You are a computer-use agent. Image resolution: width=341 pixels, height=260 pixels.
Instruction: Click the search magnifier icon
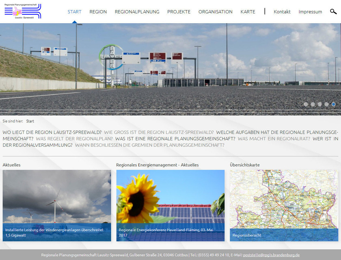tap(333, 12)
